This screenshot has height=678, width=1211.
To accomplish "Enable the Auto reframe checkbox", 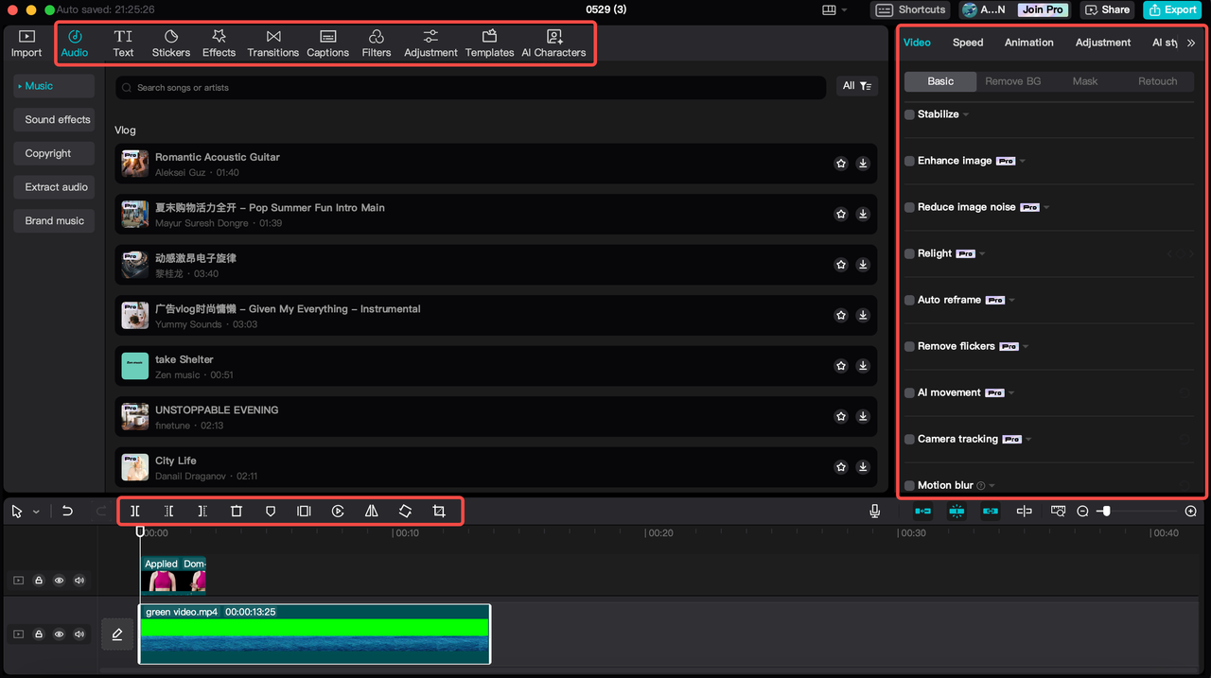I will pyautogui.click(x=909, y=300).
